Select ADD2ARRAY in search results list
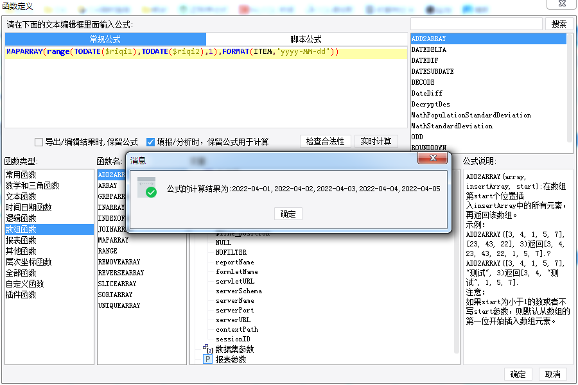Screen dimensions: 578x385 click(x=489, y=38)
